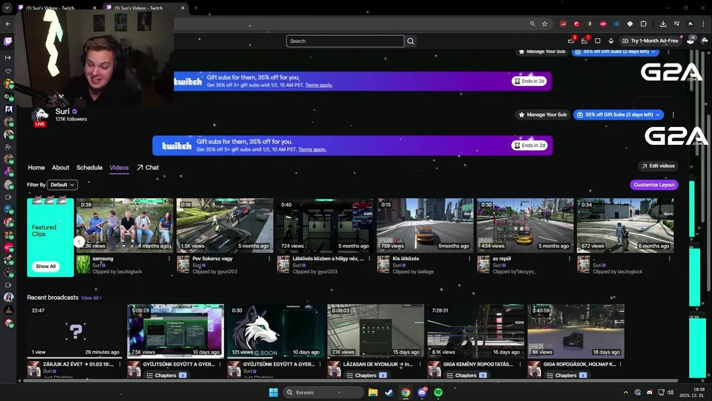This screenshot has width=712, height=401.
Task: Open File Explorer from the taskbar
Action: [x=373, y=393]
